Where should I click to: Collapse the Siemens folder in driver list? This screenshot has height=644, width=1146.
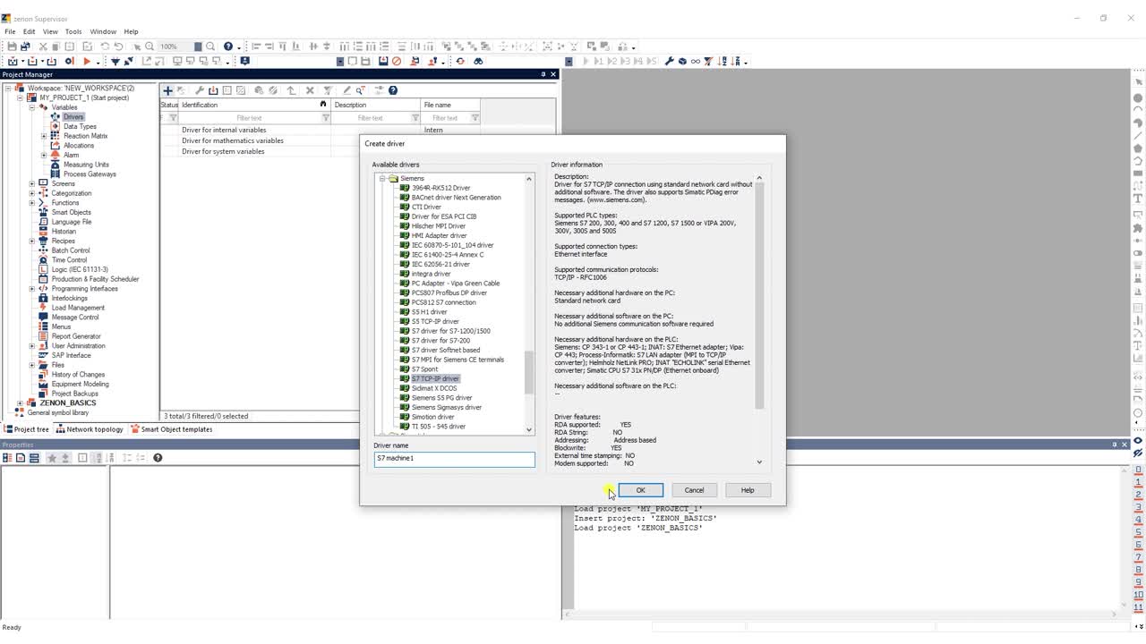[382, 178]
